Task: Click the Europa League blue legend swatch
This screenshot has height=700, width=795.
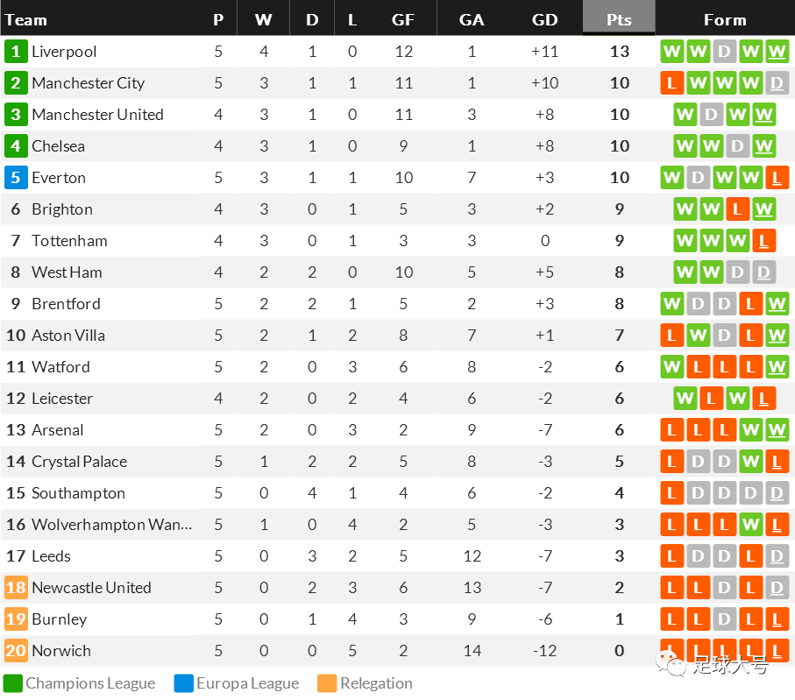Action: (183, 682)
